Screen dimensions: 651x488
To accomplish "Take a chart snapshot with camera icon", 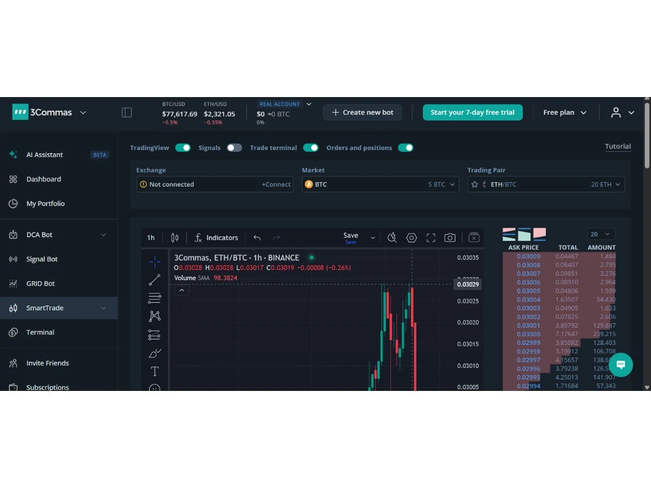I will [x=450, y=237].
